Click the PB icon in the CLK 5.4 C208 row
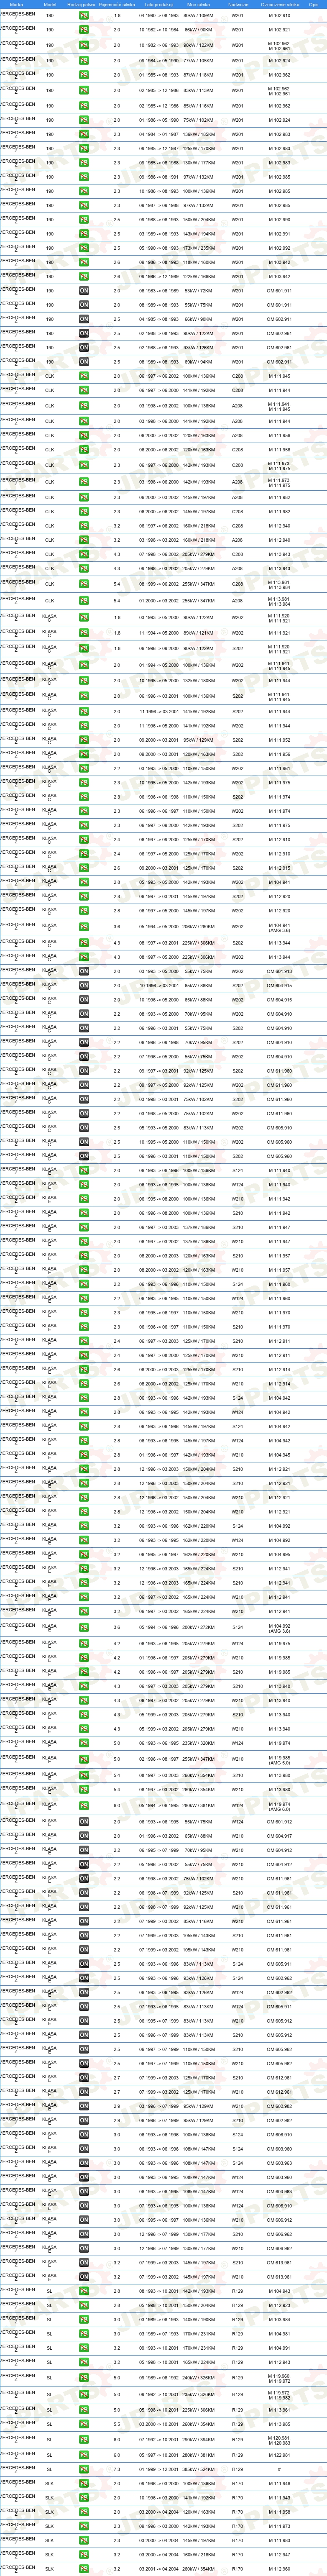The width and height of the screenshot is (327, 2576). click(x=84, y=584)
